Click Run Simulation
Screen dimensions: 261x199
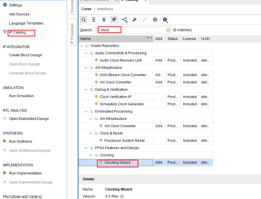pyautogui.click(x=21, y=96)
